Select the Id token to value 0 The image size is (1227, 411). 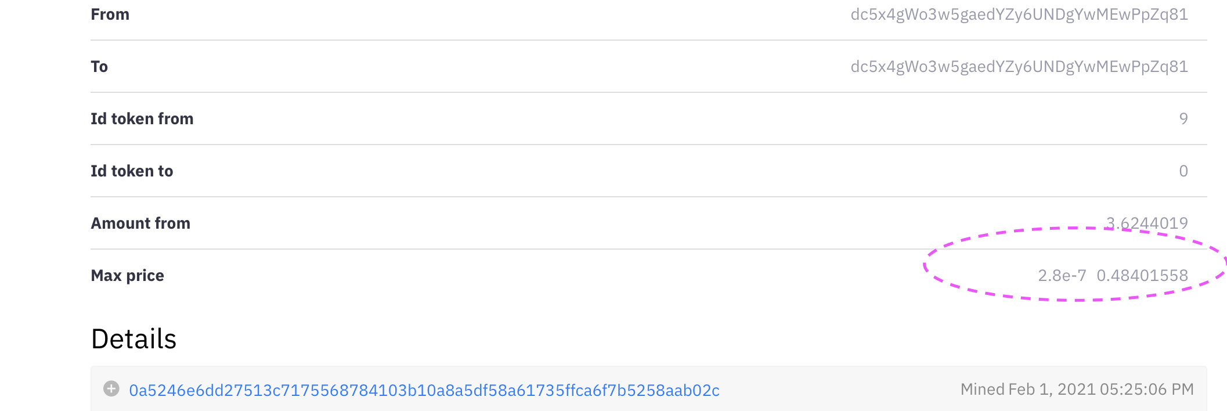pos(1183,171)
